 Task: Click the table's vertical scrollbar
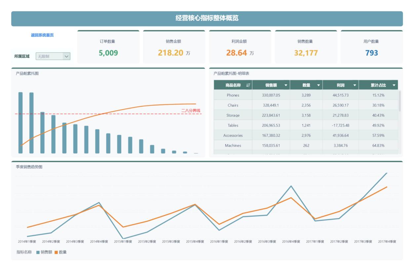[x=400, y=101]
